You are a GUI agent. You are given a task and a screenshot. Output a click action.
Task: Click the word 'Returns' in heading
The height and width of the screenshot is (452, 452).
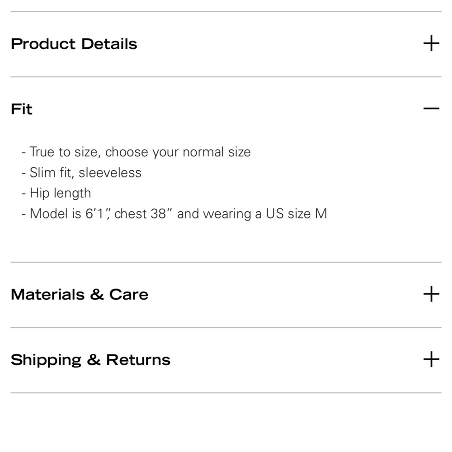click(138, 359)
